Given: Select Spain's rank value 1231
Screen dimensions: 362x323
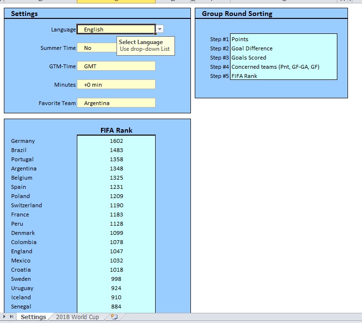Looking at the screenshot, I should click(116, 187).
